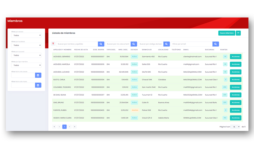Search by nombre y apellido magnifier button
254x161 pixels.
tap(101, 44)
